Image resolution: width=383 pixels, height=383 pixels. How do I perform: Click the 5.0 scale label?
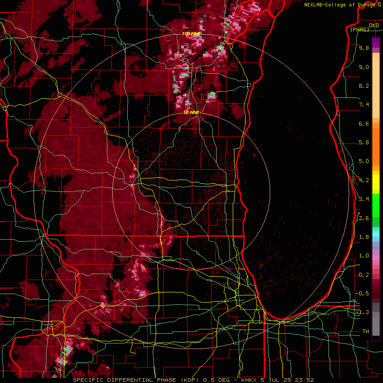(x=364, y=161)
